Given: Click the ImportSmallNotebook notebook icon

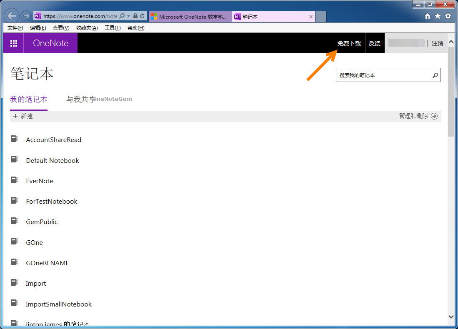Looking at the screenshot, I should tap(14, 303).
